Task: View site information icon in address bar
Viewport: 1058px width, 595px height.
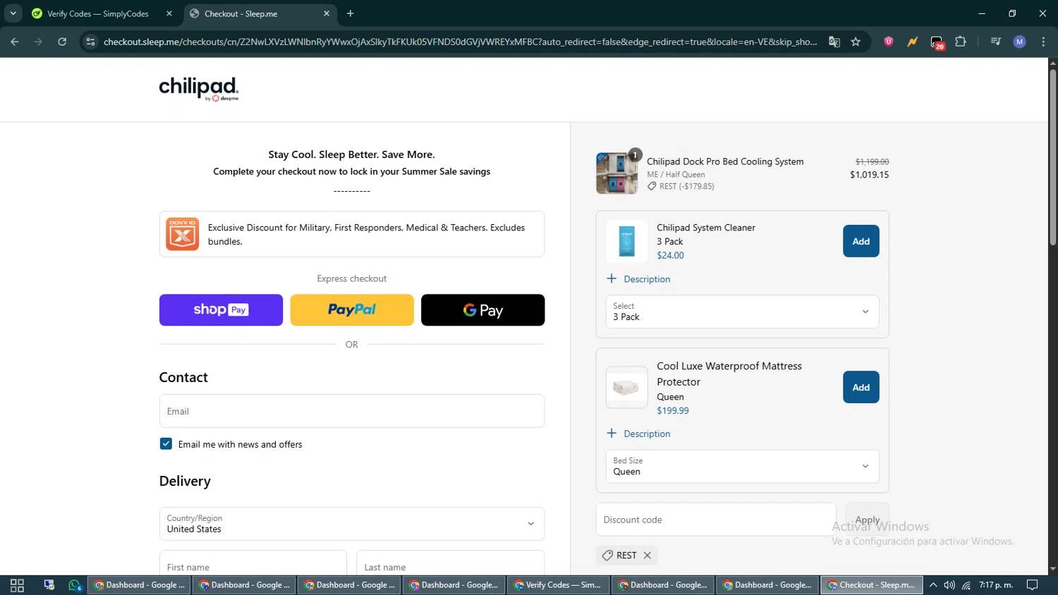Action: pos(90,42)
